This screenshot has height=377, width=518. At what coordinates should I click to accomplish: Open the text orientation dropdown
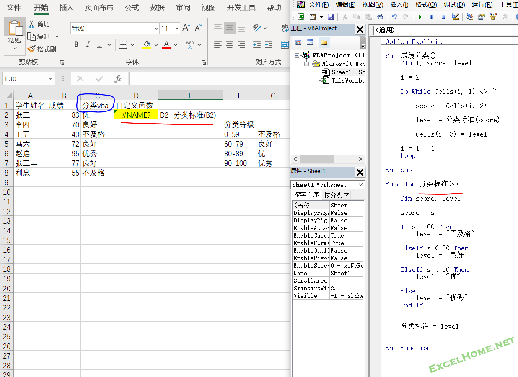(x=265, y=28)
